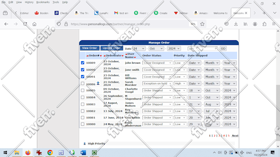
Task: Open shipped Year dropdown for order 10091
Action: (229, 77)
